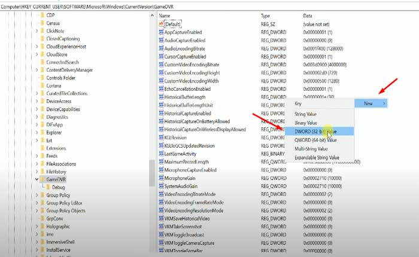Screen dimensions: 419x257
Task: Click the VKMTakeScreenshot value icon
Action: (161, 227)
